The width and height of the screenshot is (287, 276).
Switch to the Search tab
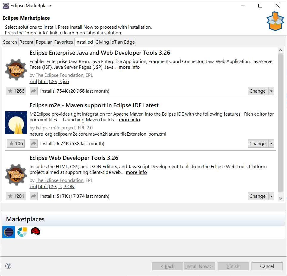pos(10,42)
